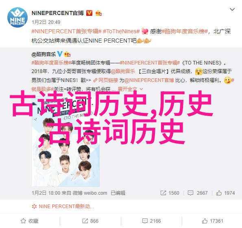Open the #酷狗年度音乐榜# hashtag in the main post

point(185,31)
